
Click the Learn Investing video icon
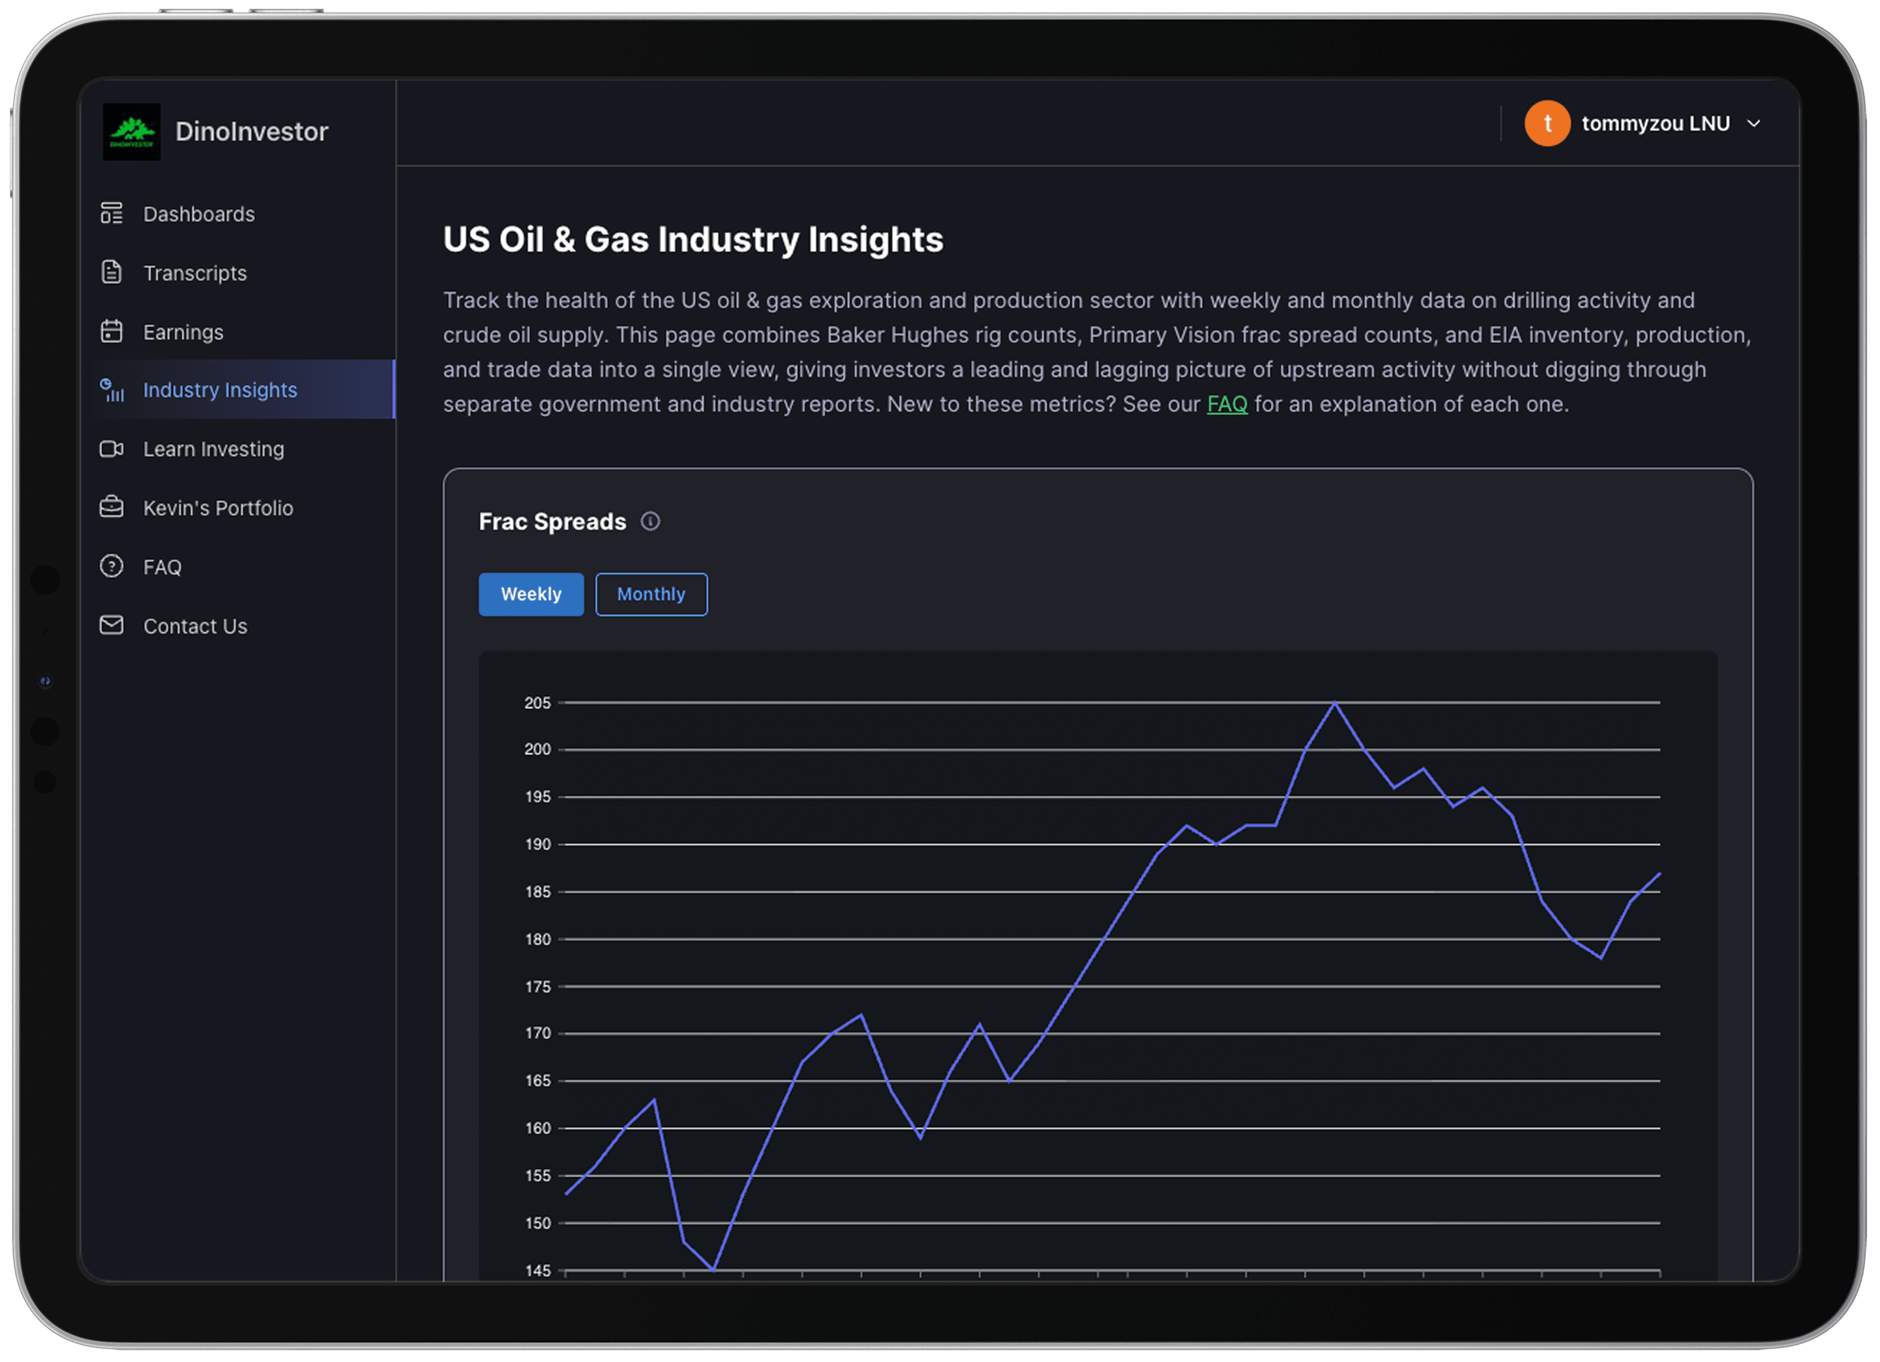point(112,449)
